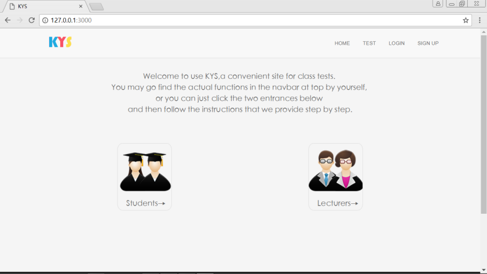Follow the Students→ entrance link
The height and width of the screenshot is (274, 487).
tap(145, 203)
